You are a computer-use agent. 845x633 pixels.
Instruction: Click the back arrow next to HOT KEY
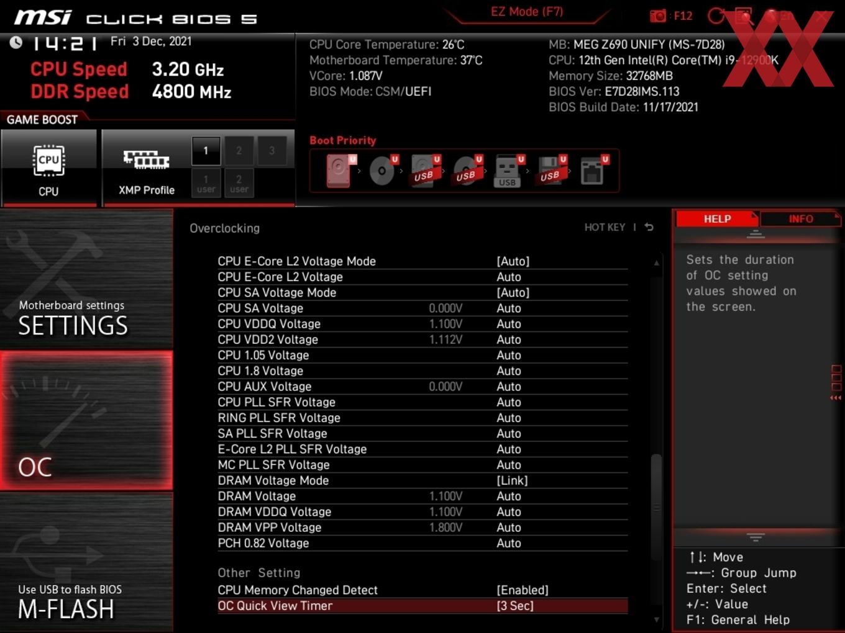pyautogui.click(x=649, y=227)
